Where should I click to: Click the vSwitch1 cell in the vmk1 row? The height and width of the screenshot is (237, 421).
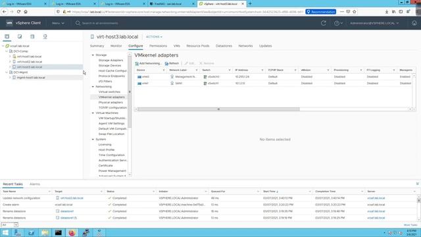tap(213, 84)
